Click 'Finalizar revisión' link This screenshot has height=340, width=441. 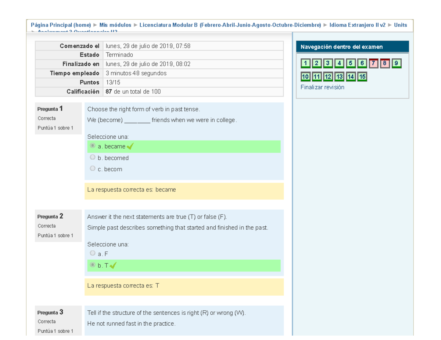[x=322, y=87]
